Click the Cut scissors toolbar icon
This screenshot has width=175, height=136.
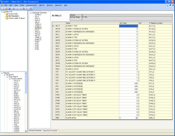17,8
